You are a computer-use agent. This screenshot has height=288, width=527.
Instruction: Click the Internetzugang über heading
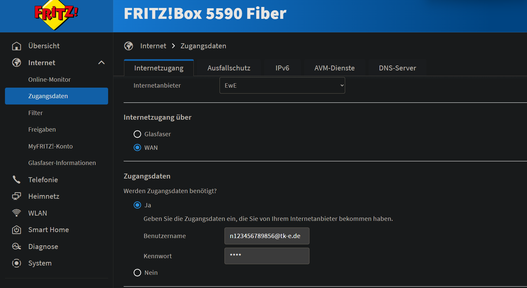pos(157,117)
